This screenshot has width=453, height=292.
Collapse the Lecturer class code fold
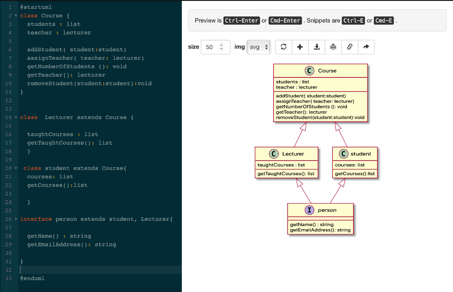[15, 117]
